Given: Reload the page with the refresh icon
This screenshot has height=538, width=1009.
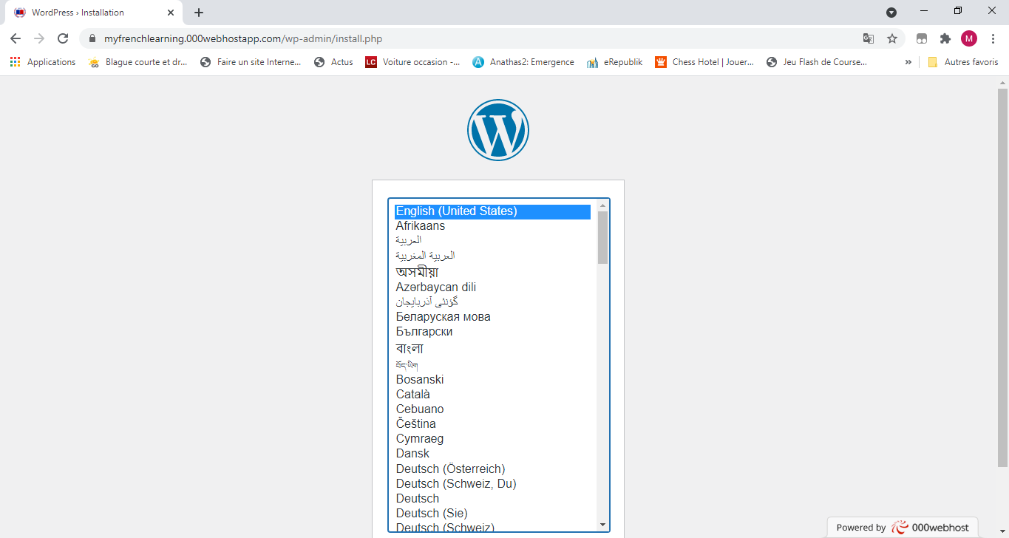Looking at the screenshot, I should (x=63, y=38).
